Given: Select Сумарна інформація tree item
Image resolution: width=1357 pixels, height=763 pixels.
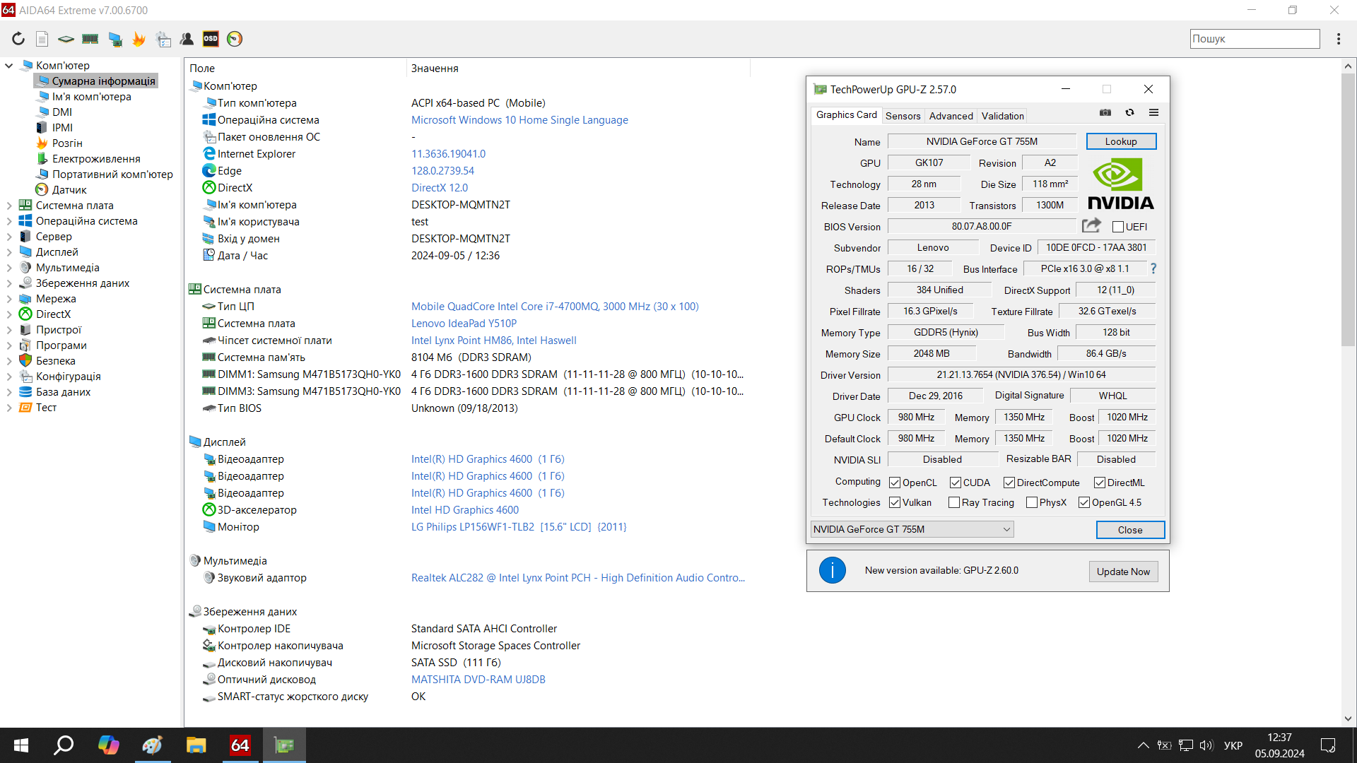Looking at the screenshot, I should click(x=103, y=81).
